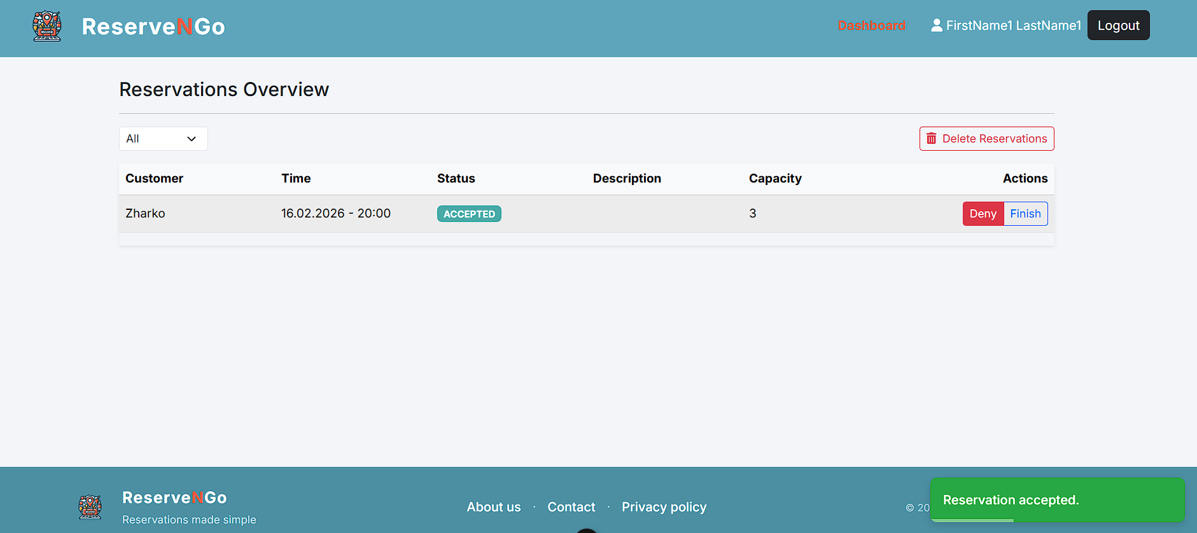This screenshot has width=1197, height=533.
Task: Open FirstName1 LastName1 profile menu
Action: coord(1013,25)
